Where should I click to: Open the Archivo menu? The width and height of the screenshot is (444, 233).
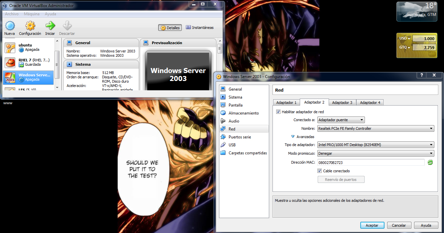(x=12, y=14)
